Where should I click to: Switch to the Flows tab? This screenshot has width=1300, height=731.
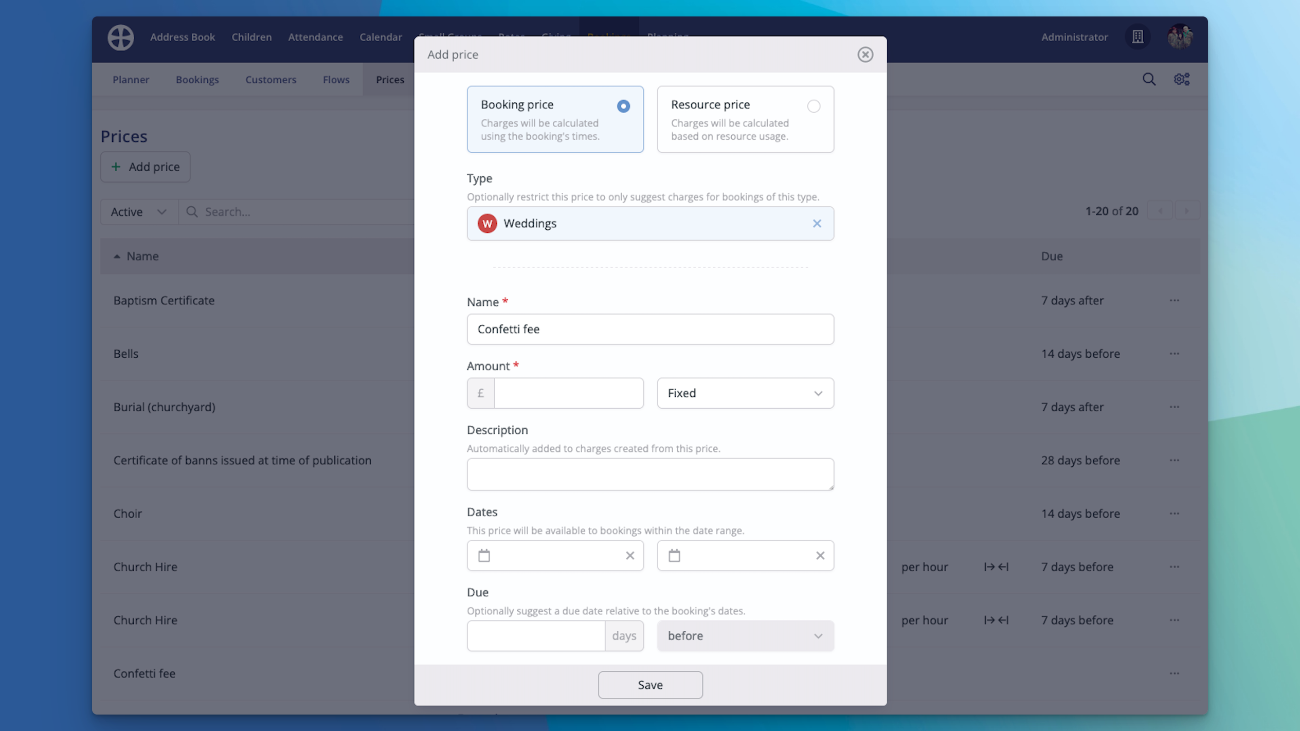tap(336, 80)
